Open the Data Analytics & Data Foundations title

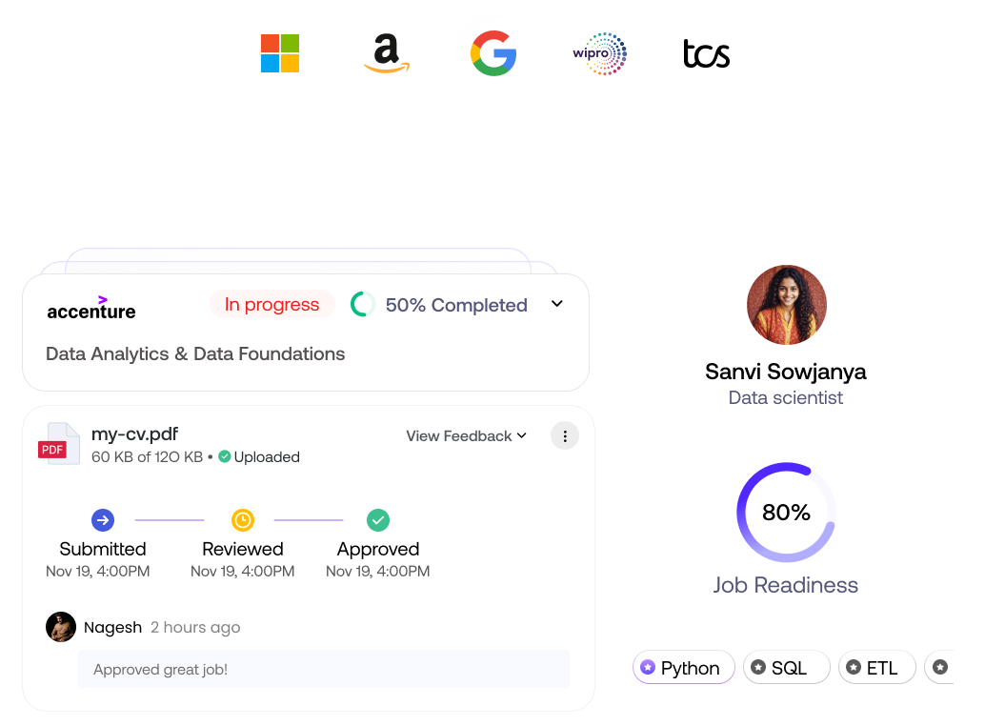(x=195, y=354)
